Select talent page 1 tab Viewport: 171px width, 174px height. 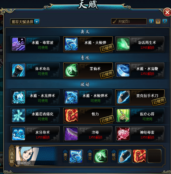click(x=151, y=21)
